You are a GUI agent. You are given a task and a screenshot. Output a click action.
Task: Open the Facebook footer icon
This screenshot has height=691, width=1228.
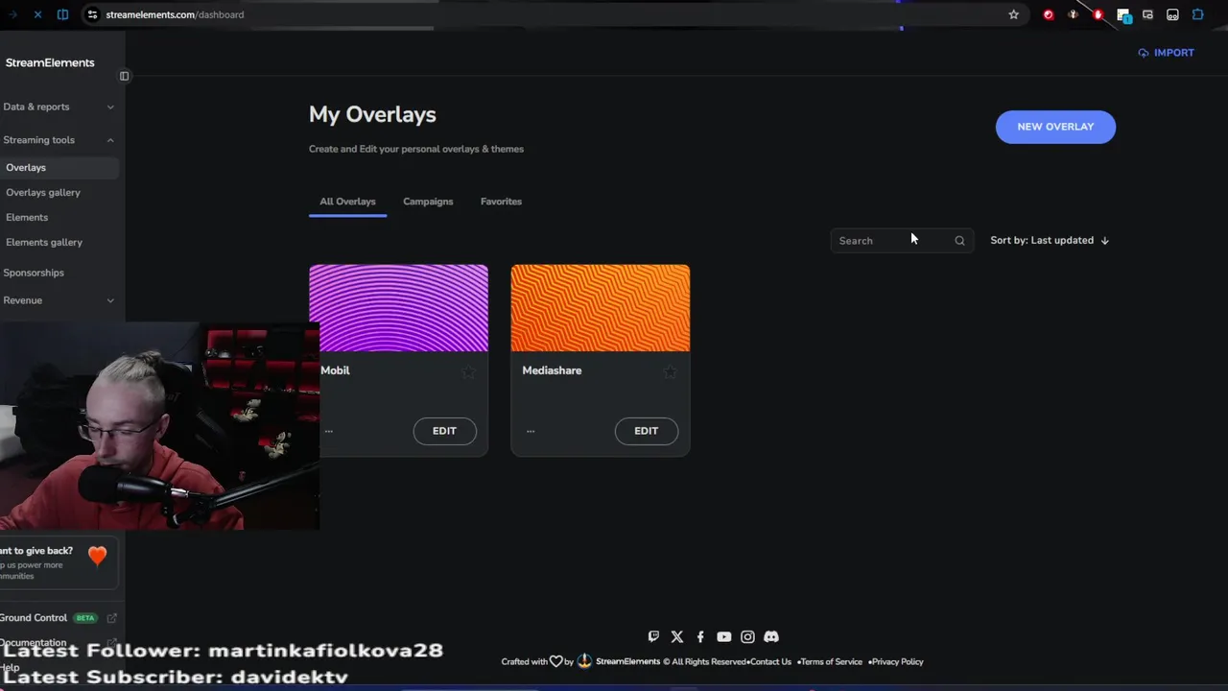700,636
